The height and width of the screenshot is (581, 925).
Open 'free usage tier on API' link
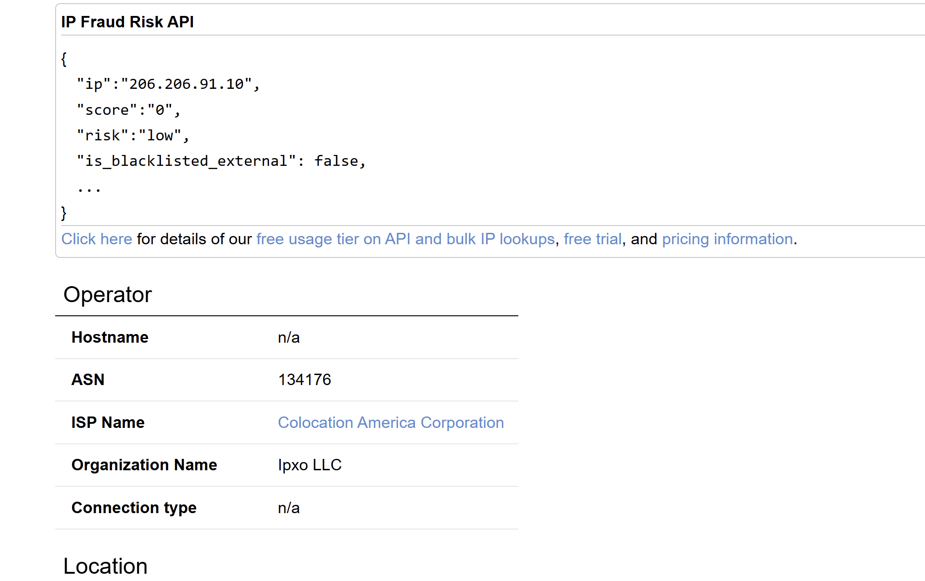[x=405, y=239]
